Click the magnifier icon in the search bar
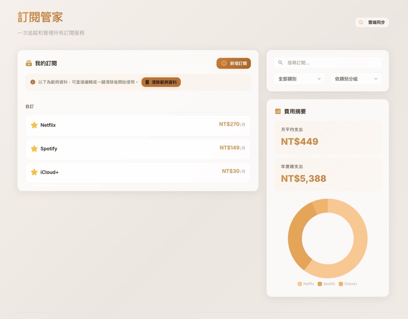The width and height of the screenshot is (408, 319). tap(280, 62)
